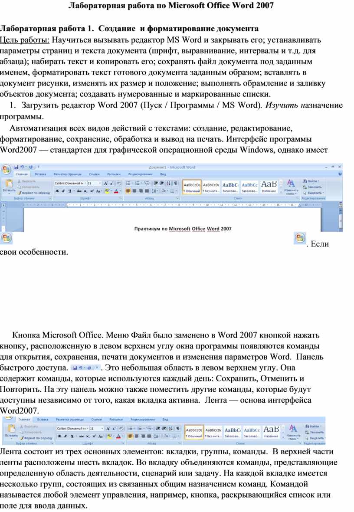Toggle Bold (Ж) in the upper ribbon
Image resolution: width=354 pixels, height=512 pixels.
(57, 191)
